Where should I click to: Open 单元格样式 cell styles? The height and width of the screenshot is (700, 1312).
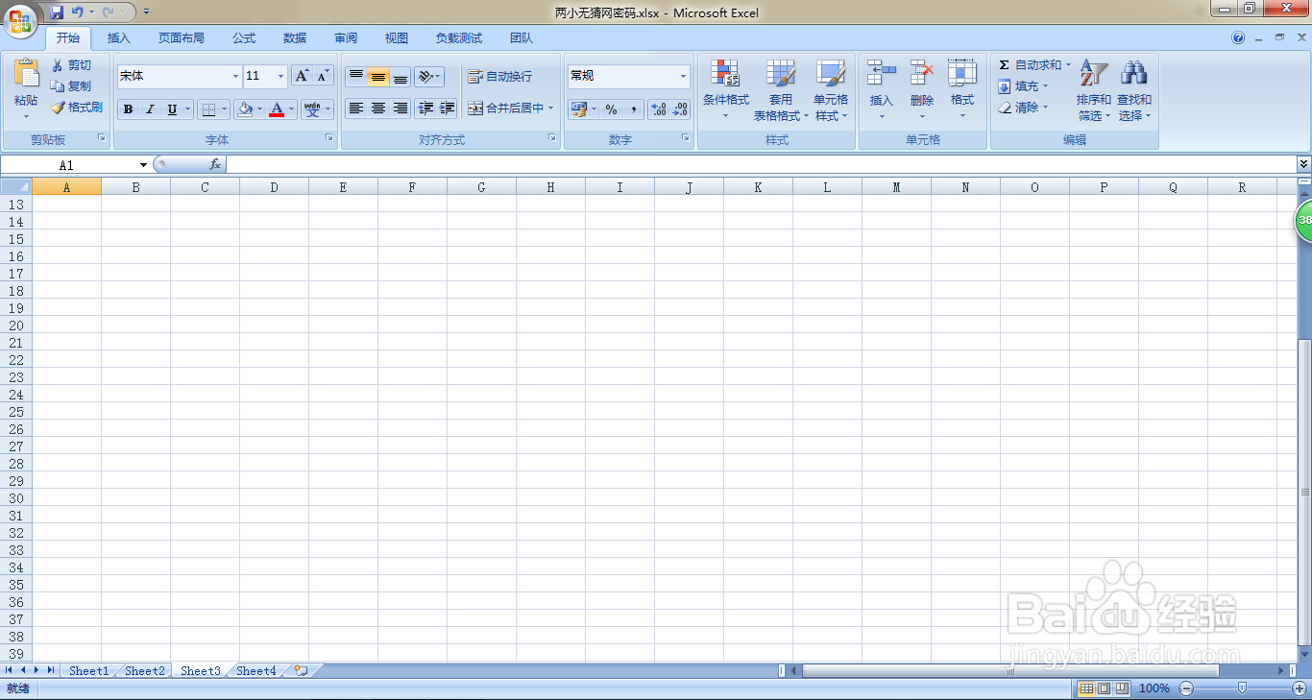click(x=831, y=89)
